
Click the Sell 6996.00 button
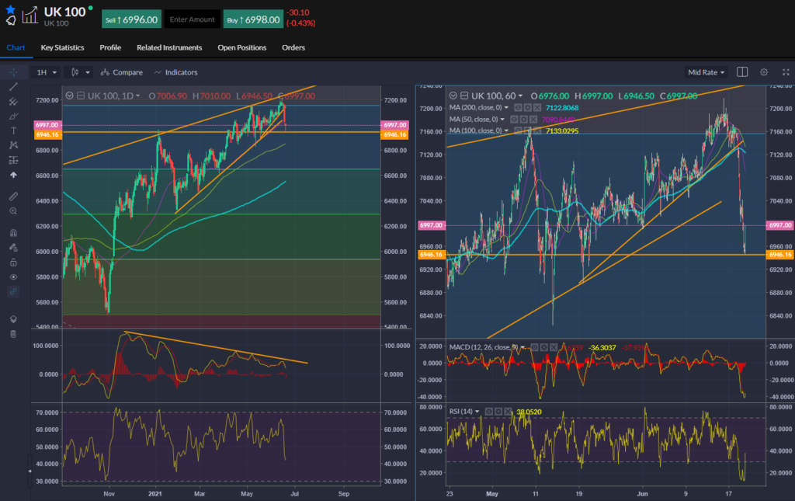coord(130,18)
